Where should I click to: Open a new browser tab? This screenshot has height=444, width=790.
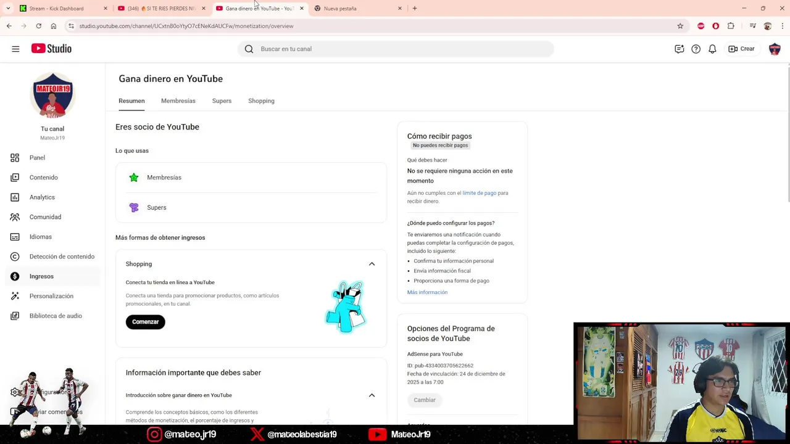tap(415, 9)
